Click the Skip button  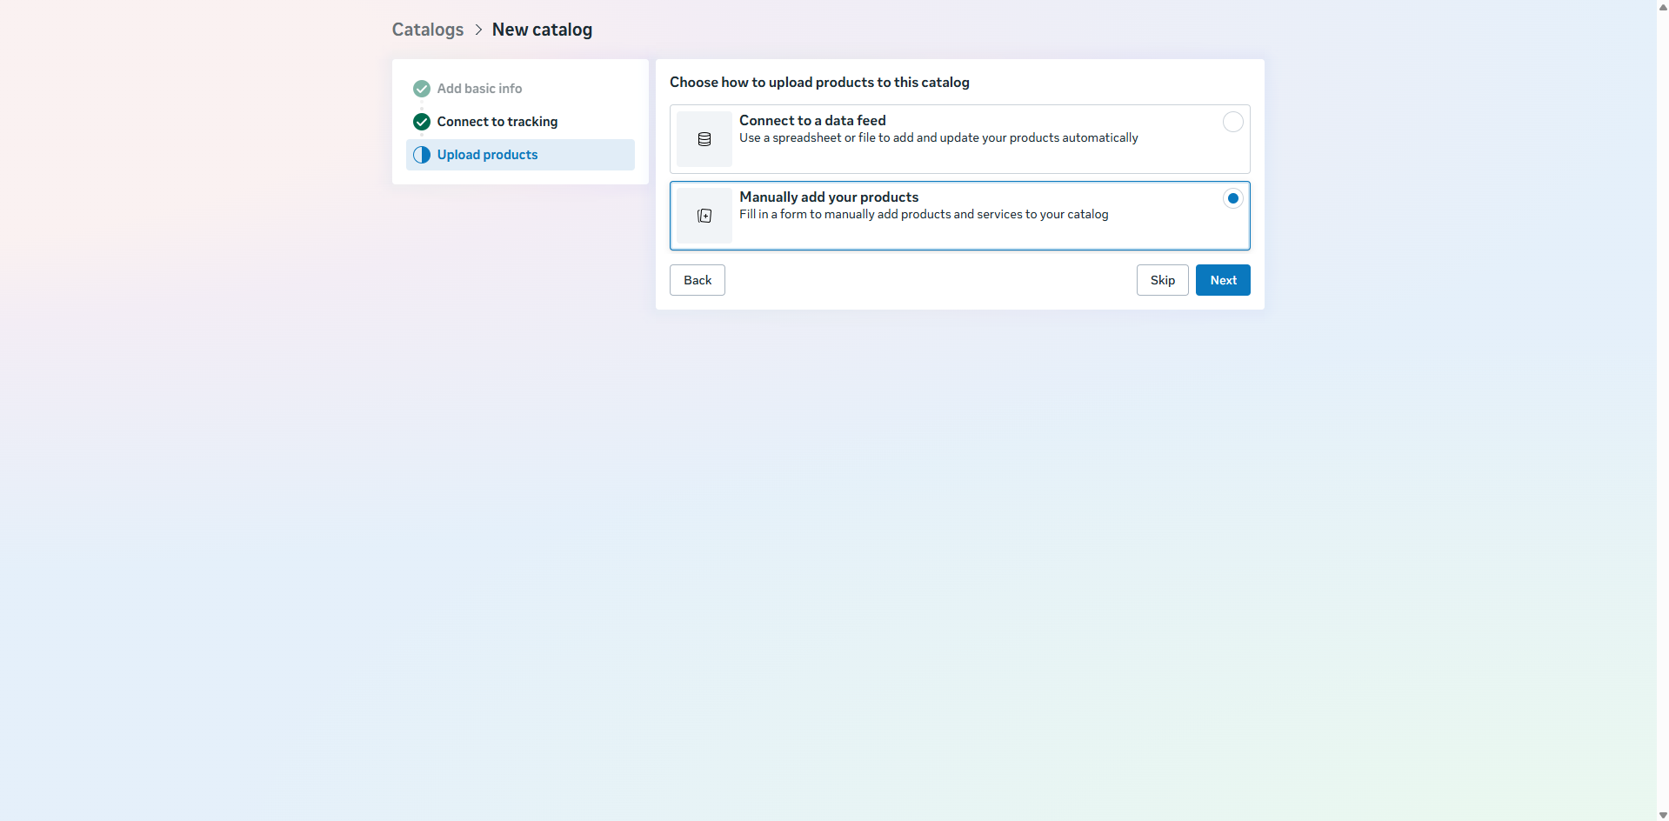[x=1162, y=280]
